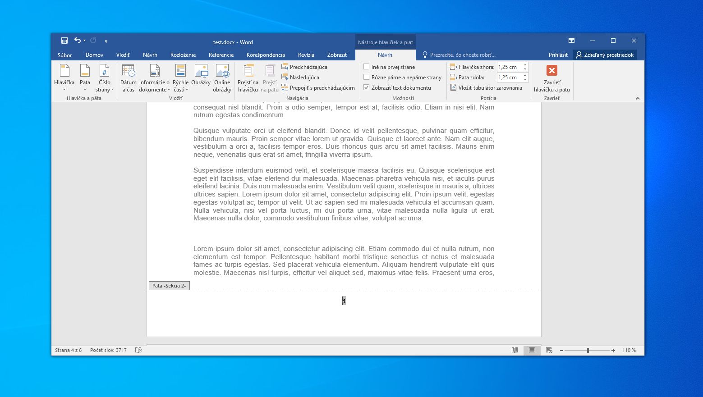Go to Predchádzajúca section
703x397 pixels.
click(305, 67)
